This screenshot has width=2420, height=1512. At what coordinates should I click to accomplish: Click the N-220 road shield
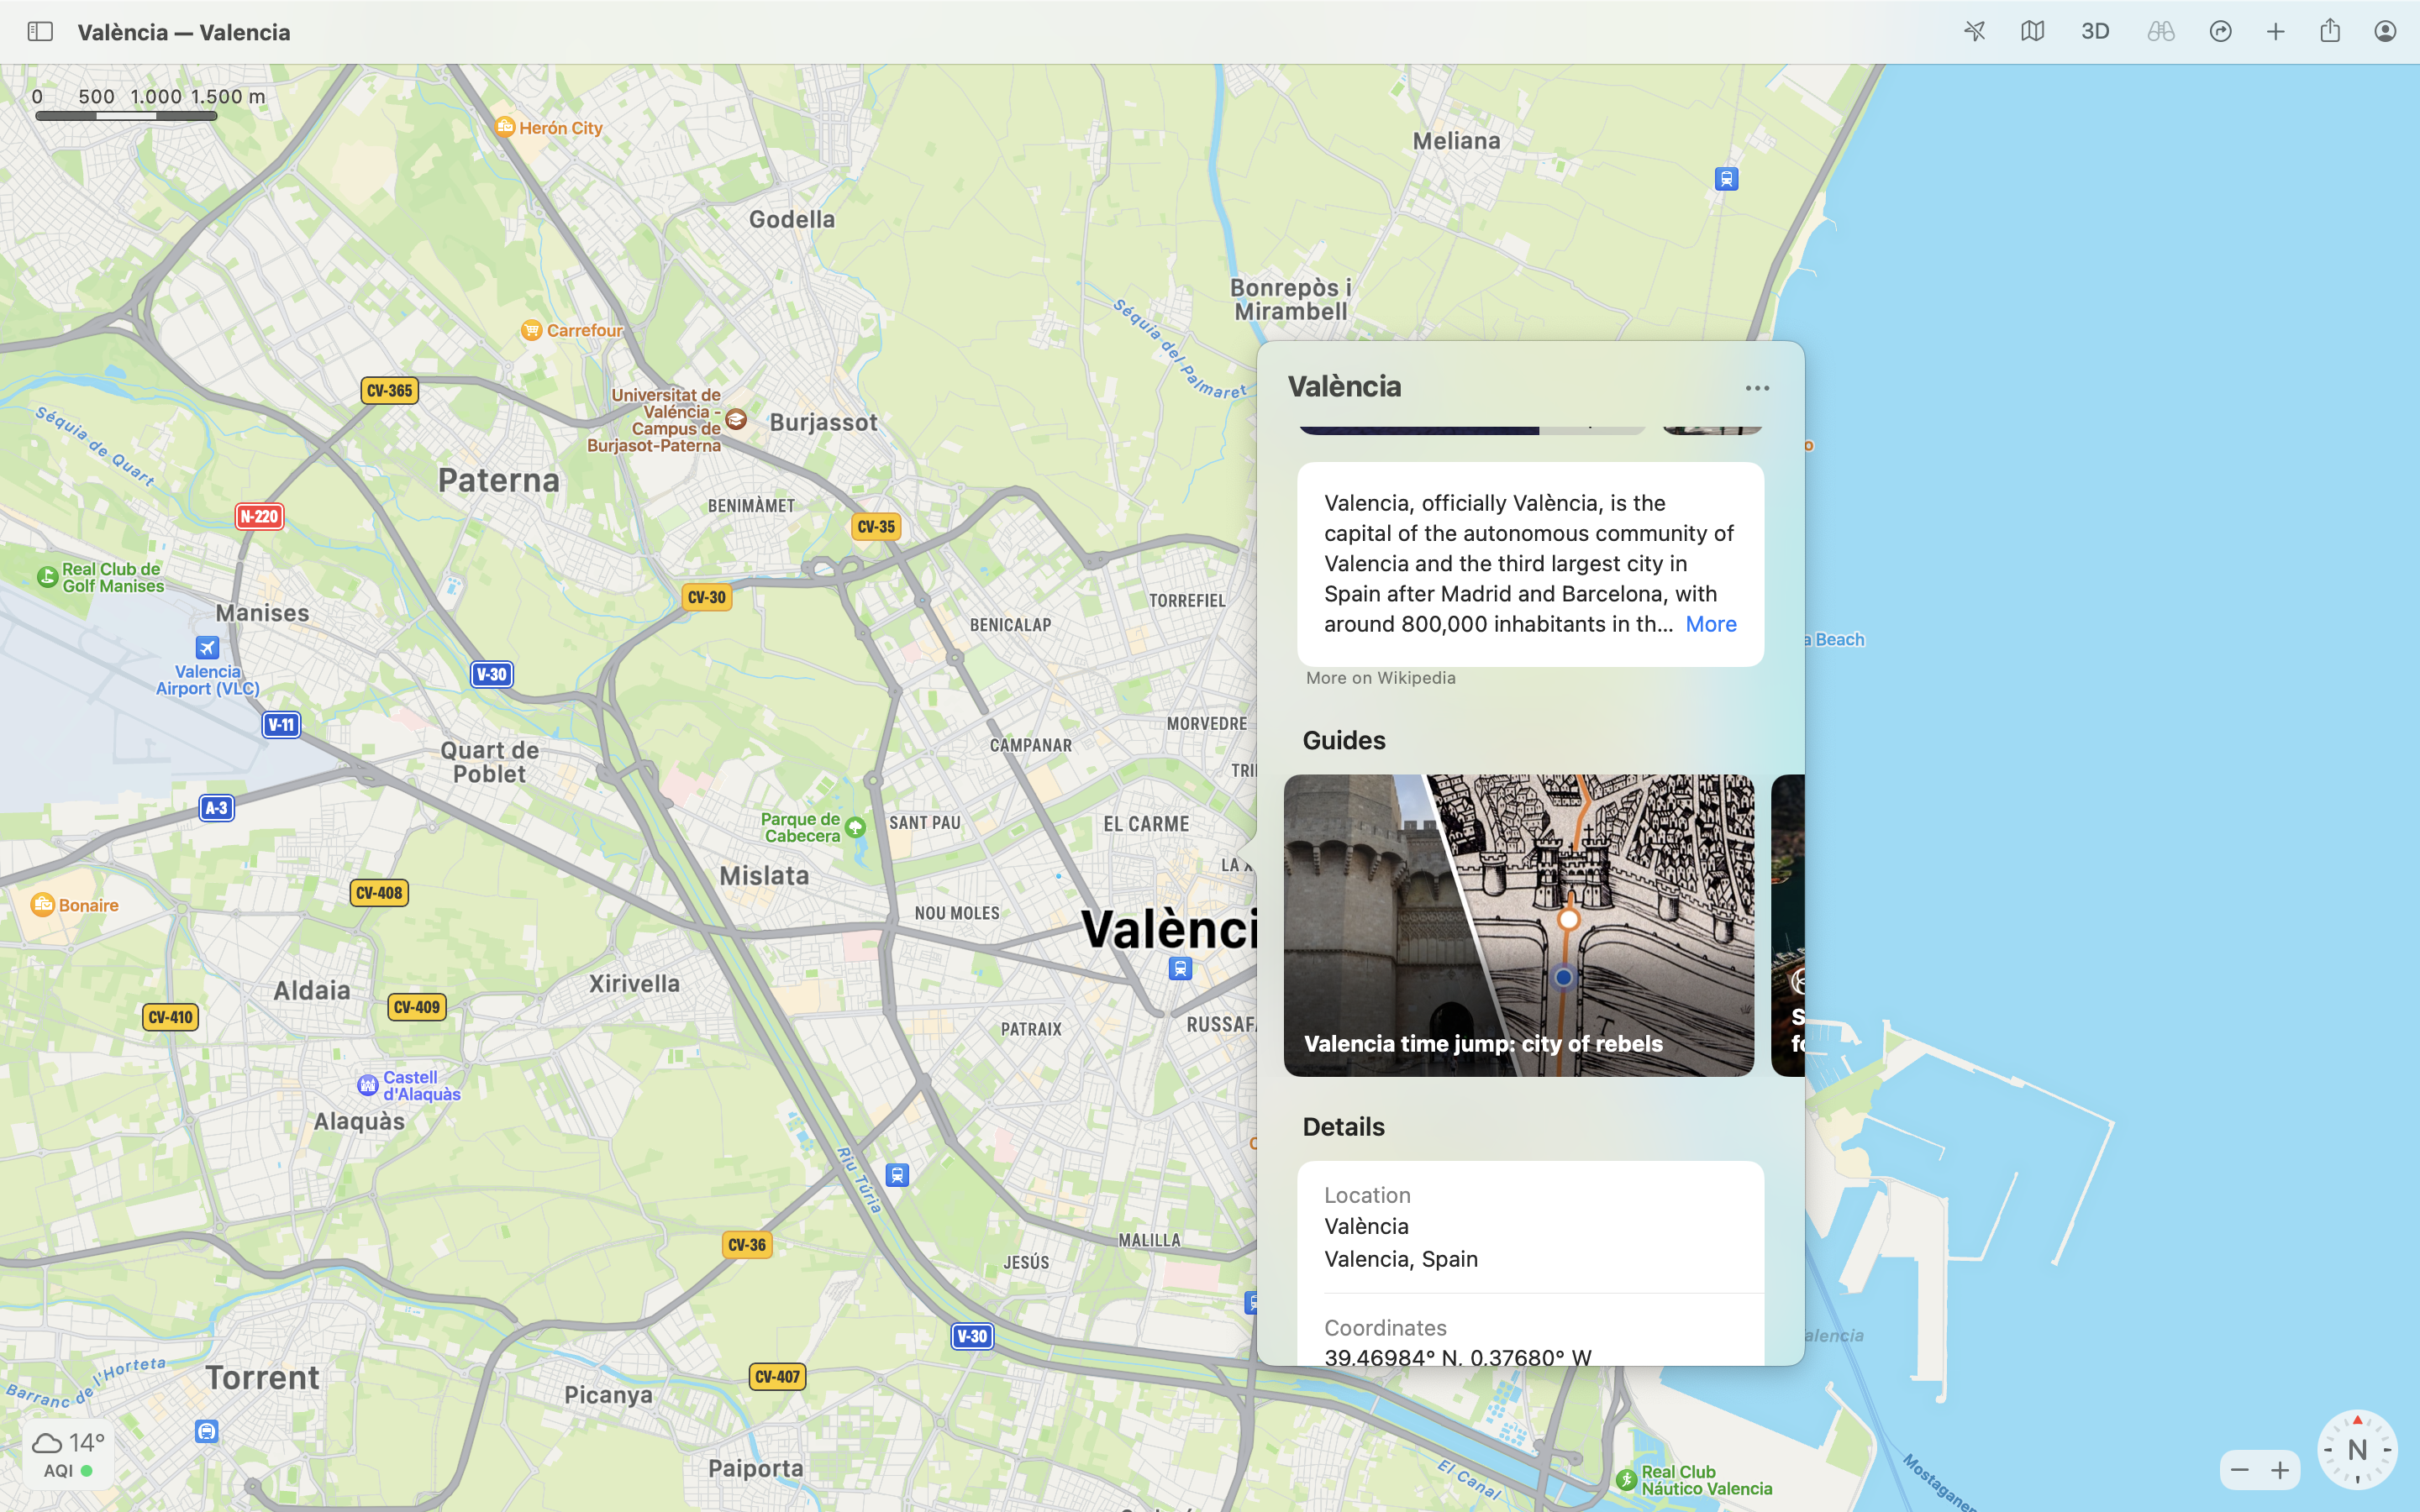click(x=259, y=516)
